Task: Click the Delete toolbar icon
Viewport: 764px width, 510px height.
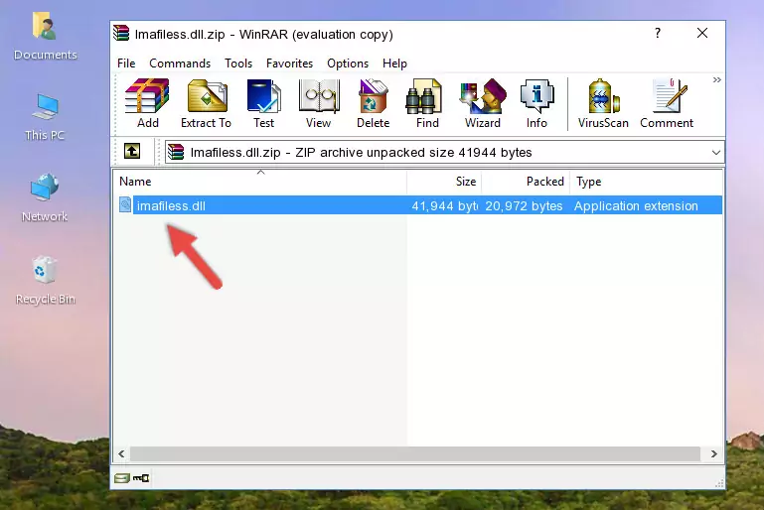Action: (374, 103)
